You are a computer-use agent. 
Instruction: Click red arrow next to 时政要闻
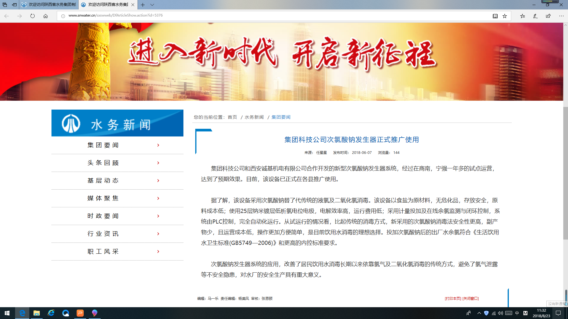158,216
